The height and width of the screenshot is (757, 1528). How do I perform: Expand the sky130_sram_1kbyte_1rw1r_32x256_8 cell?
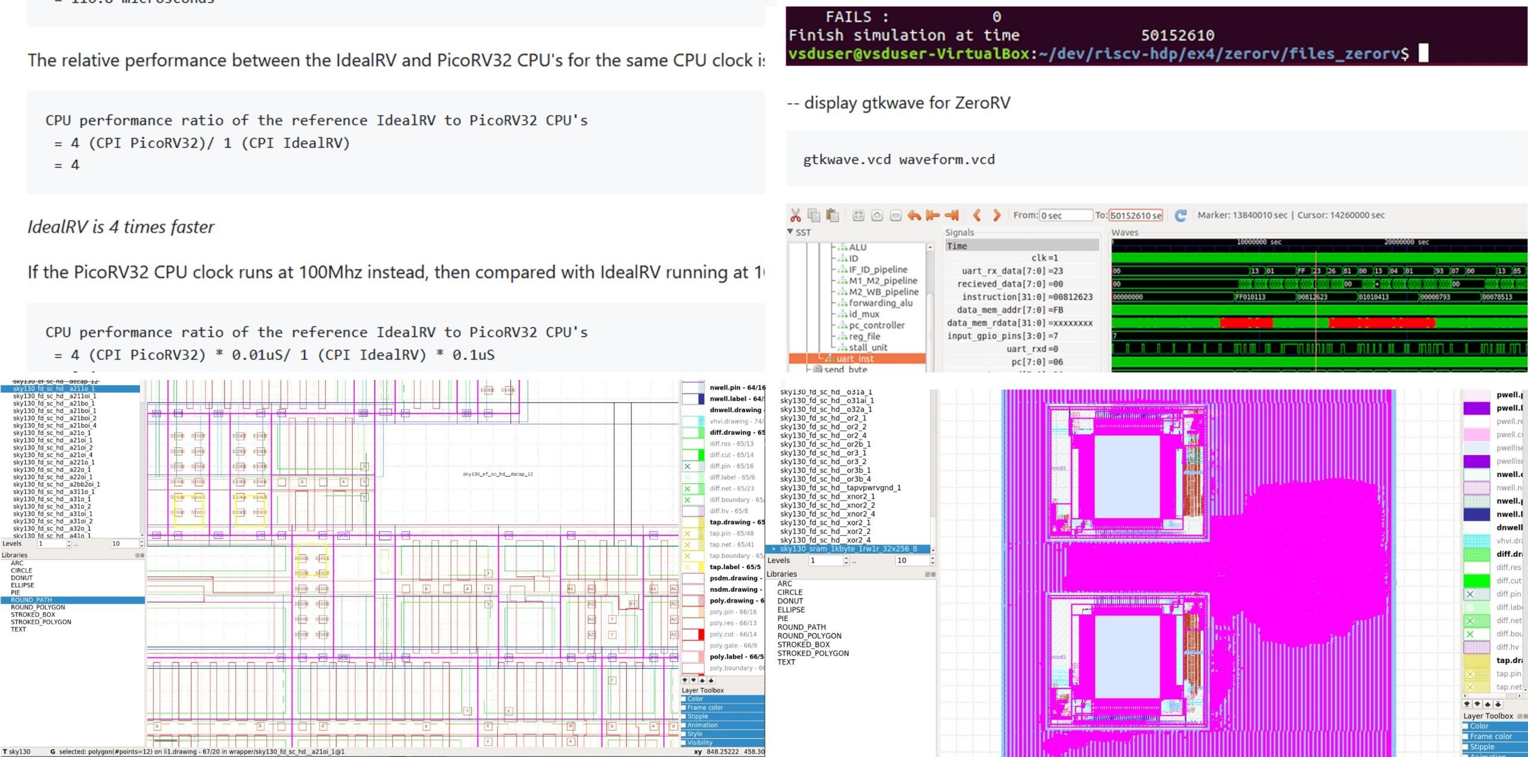pyautogui.click(x=774, y=549)
